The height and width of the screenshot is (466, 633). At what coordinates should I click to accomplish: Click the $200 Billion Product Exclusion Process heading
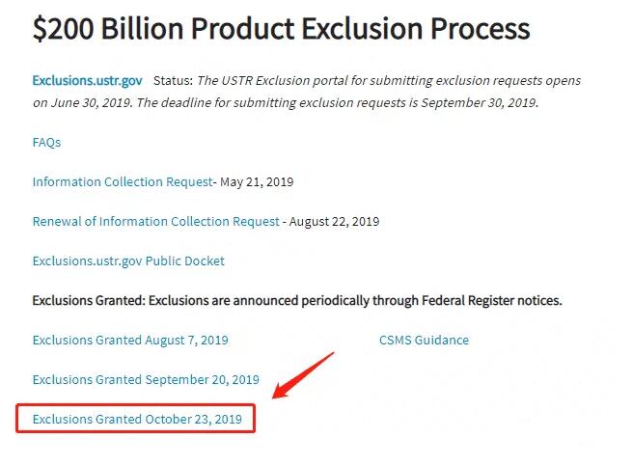281,28
